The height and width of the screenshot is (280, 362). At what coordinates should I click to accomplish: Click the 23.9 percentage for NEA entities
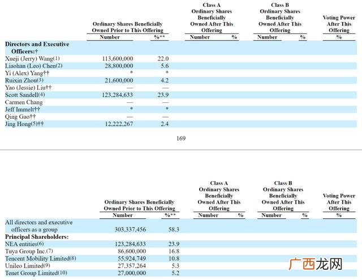[174, 244]
